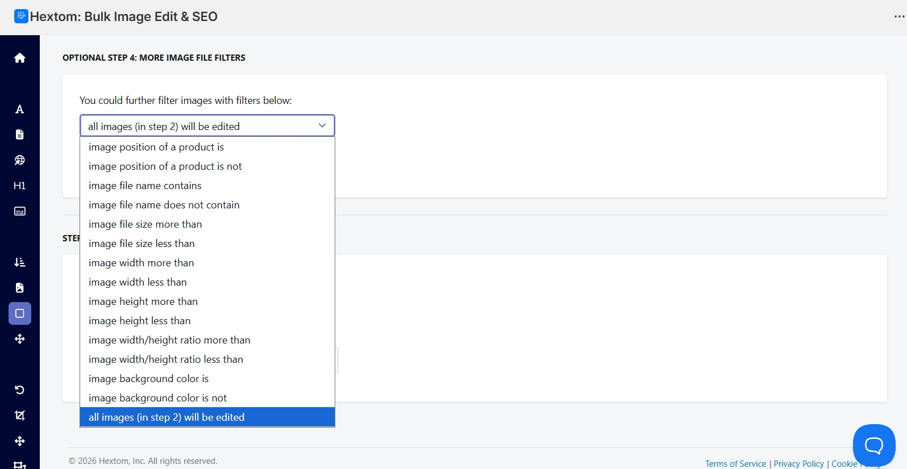Viewport: 907px width, 469px height.
Task: Click the sort descending sidebar icon
Action: (x=20, y=262)
